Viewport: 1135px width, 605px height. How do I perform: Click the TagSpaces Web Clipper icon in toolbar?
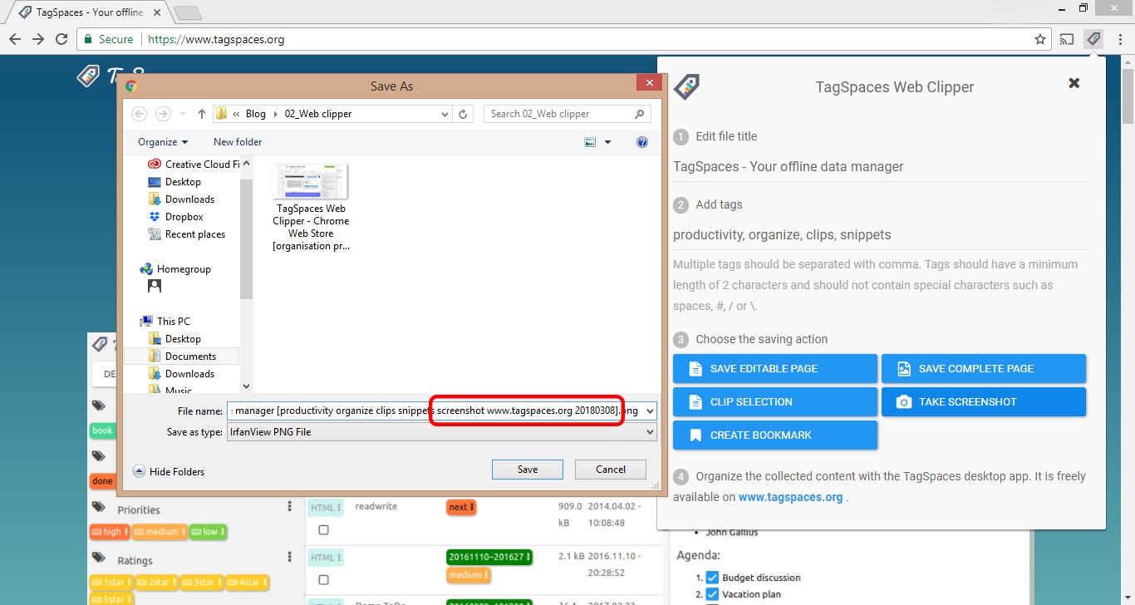pyautogui.click(x=1093, y=38)
